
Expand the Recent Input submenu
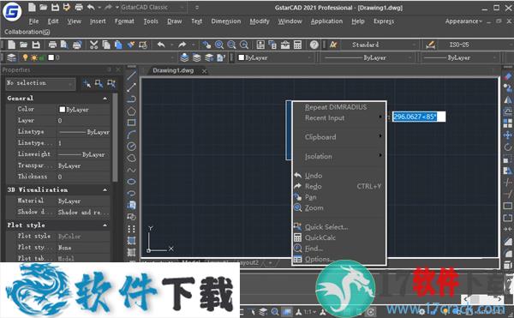(339, 118)
